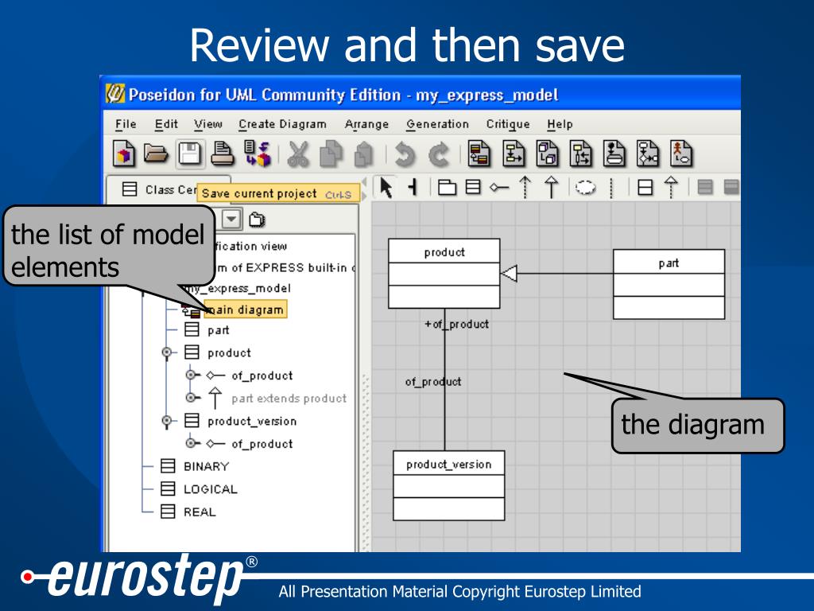Click the generalization arrowhead at product class
Viewport: 814px width, 611px height.
pos(510,274)
